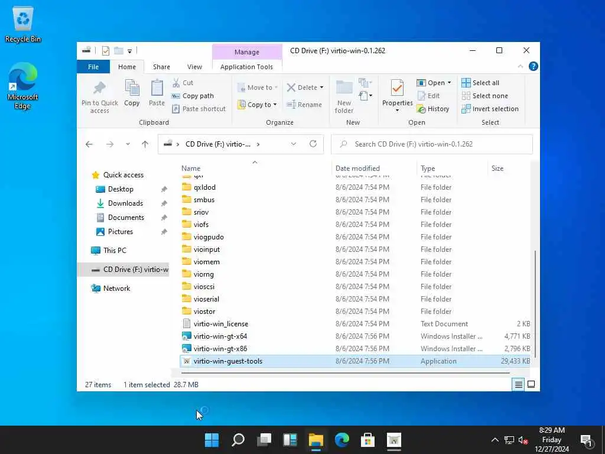Click Paste shortcut in ribbon
The height and width of the screenshot is (454, 605).
[x=199, y=109]
